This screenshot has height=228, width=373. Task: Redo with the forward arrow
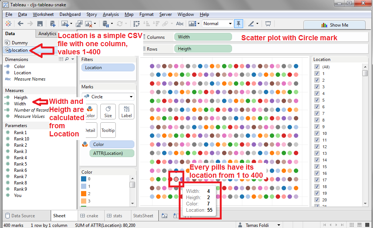click(x=30, y=24)
